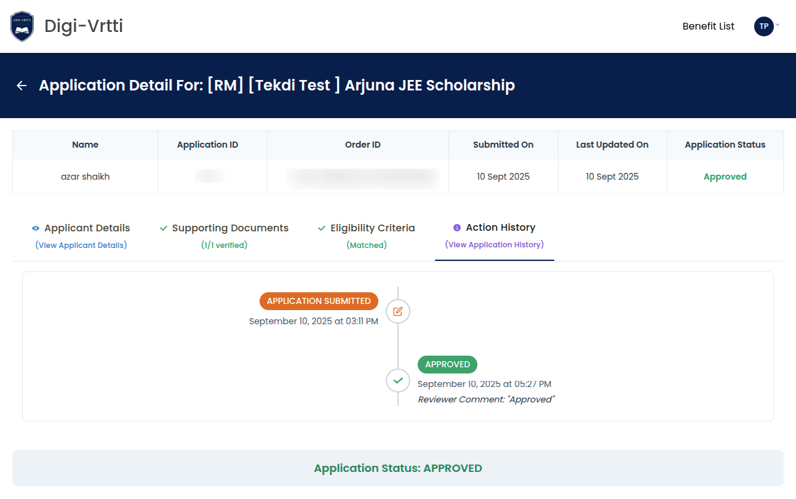Image resolution: width=796 pixels, height=499 pixels.
Task: Click the orange edit icon on timeline
Action: (x=398, y=311)
